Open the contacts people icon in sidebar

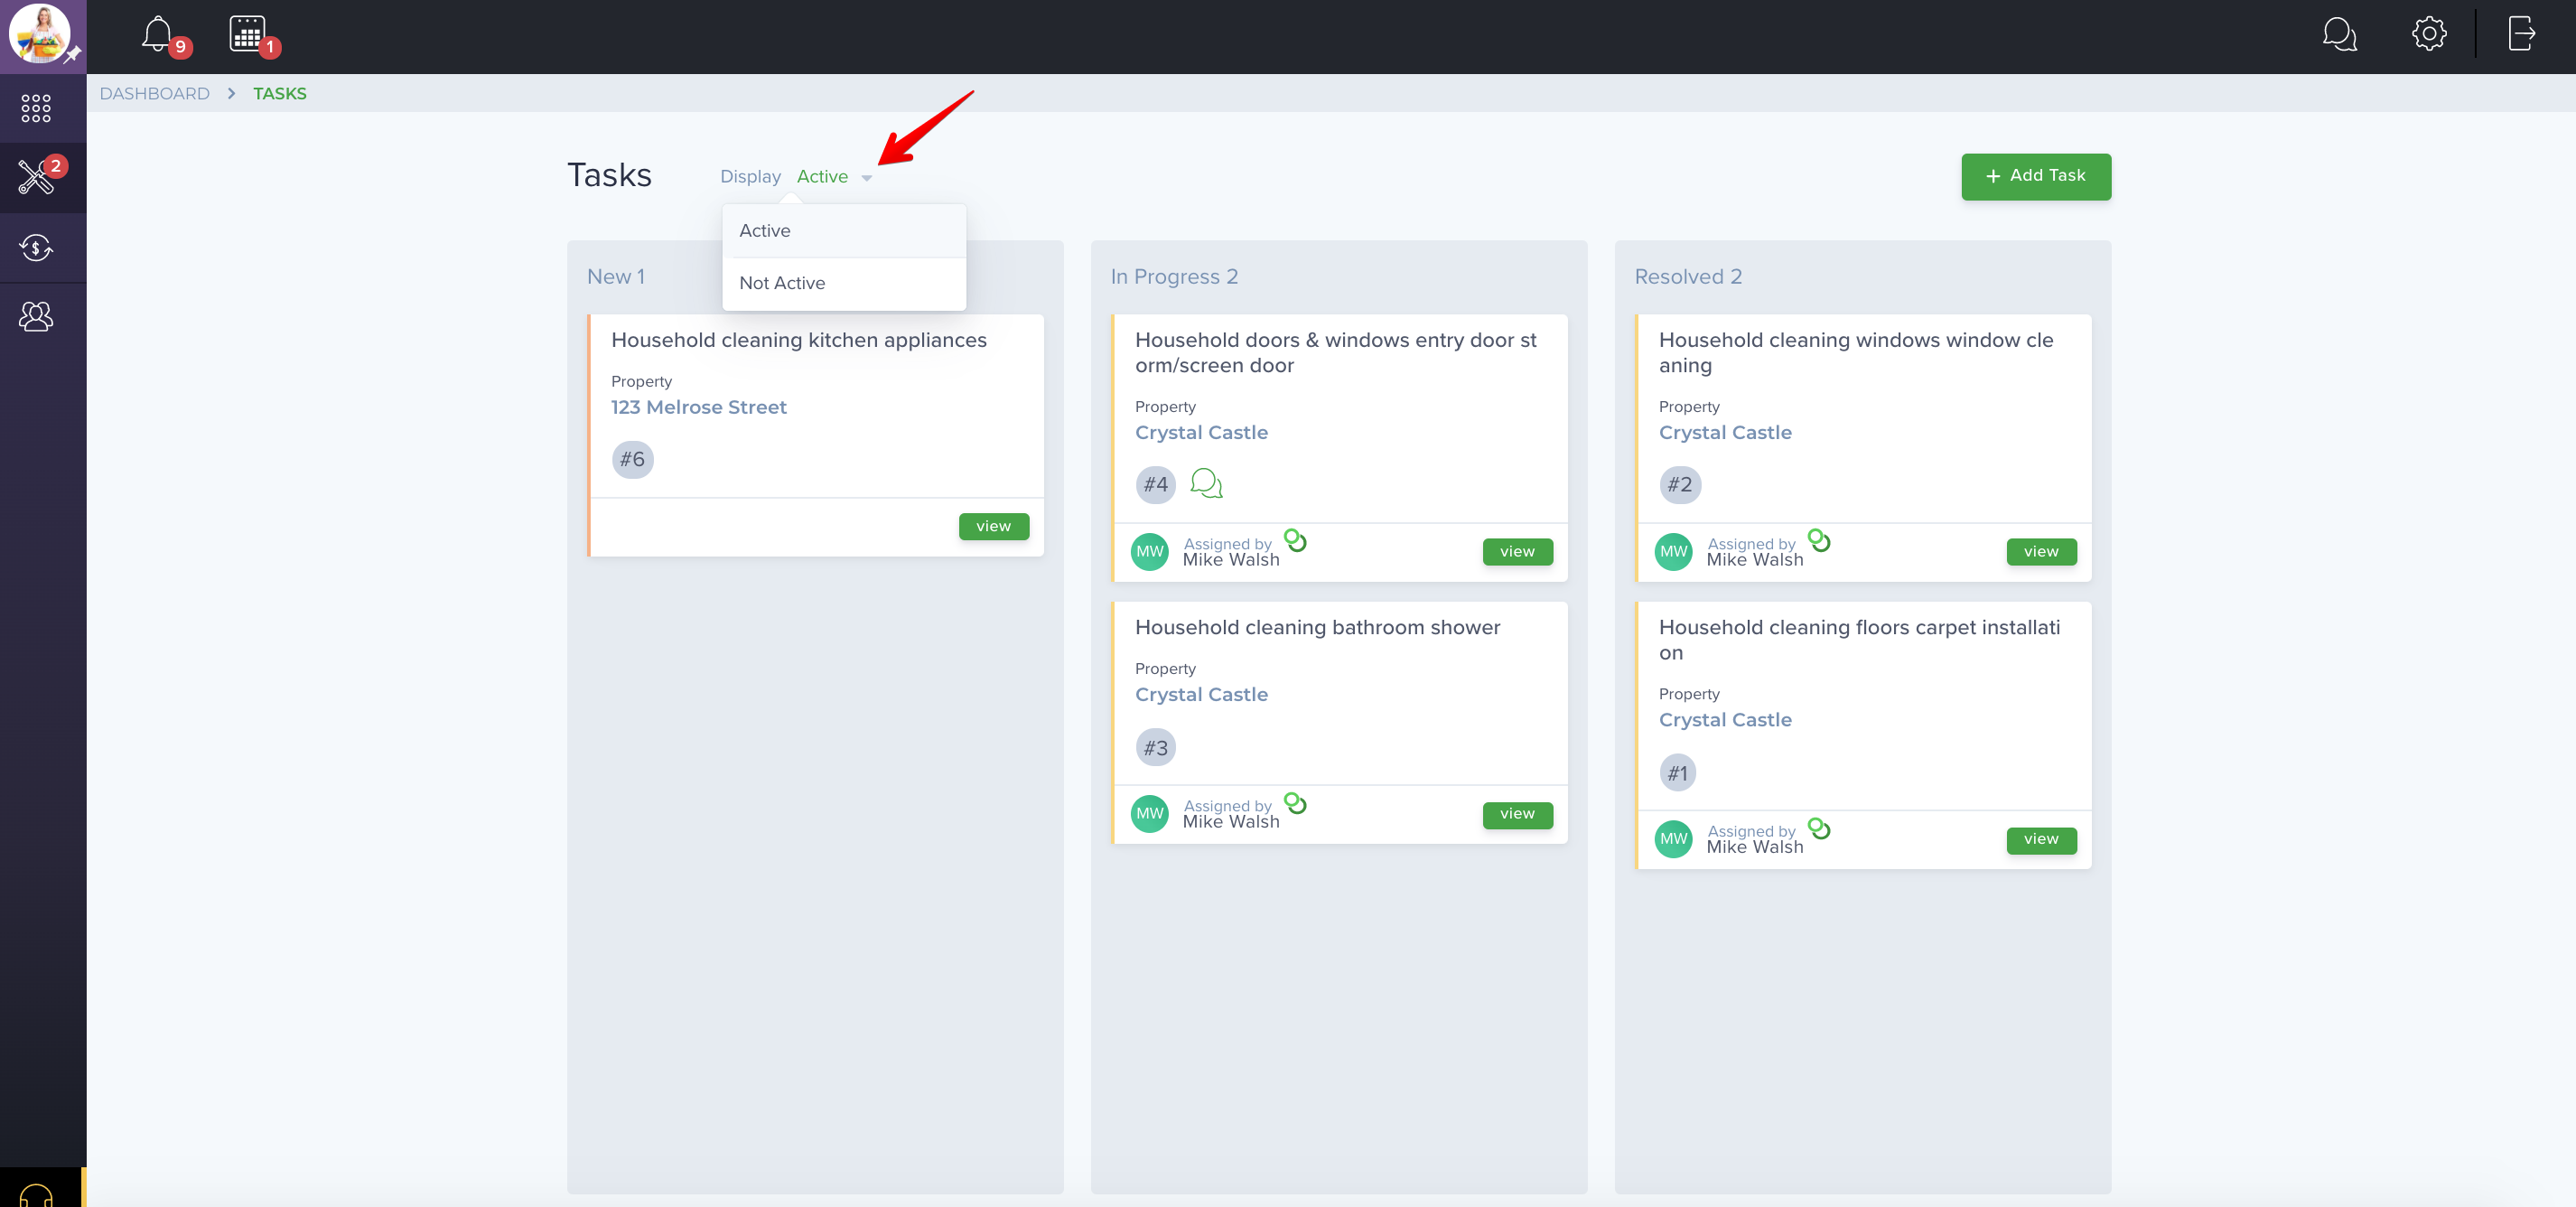pos(36,317)
